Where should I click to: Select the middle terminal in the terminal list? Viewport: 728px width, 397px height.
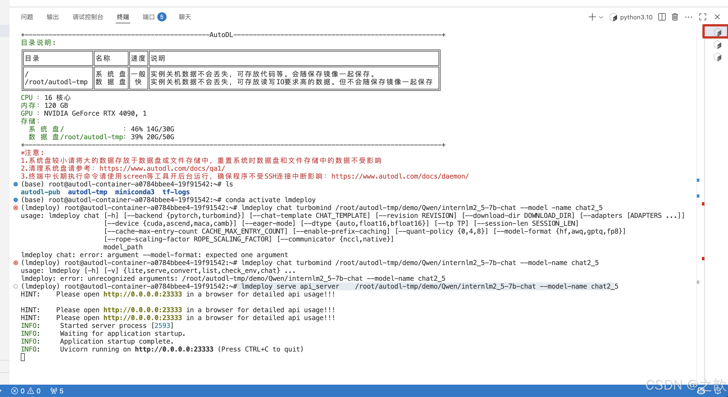pyautogui.click(x=717, y=45)
